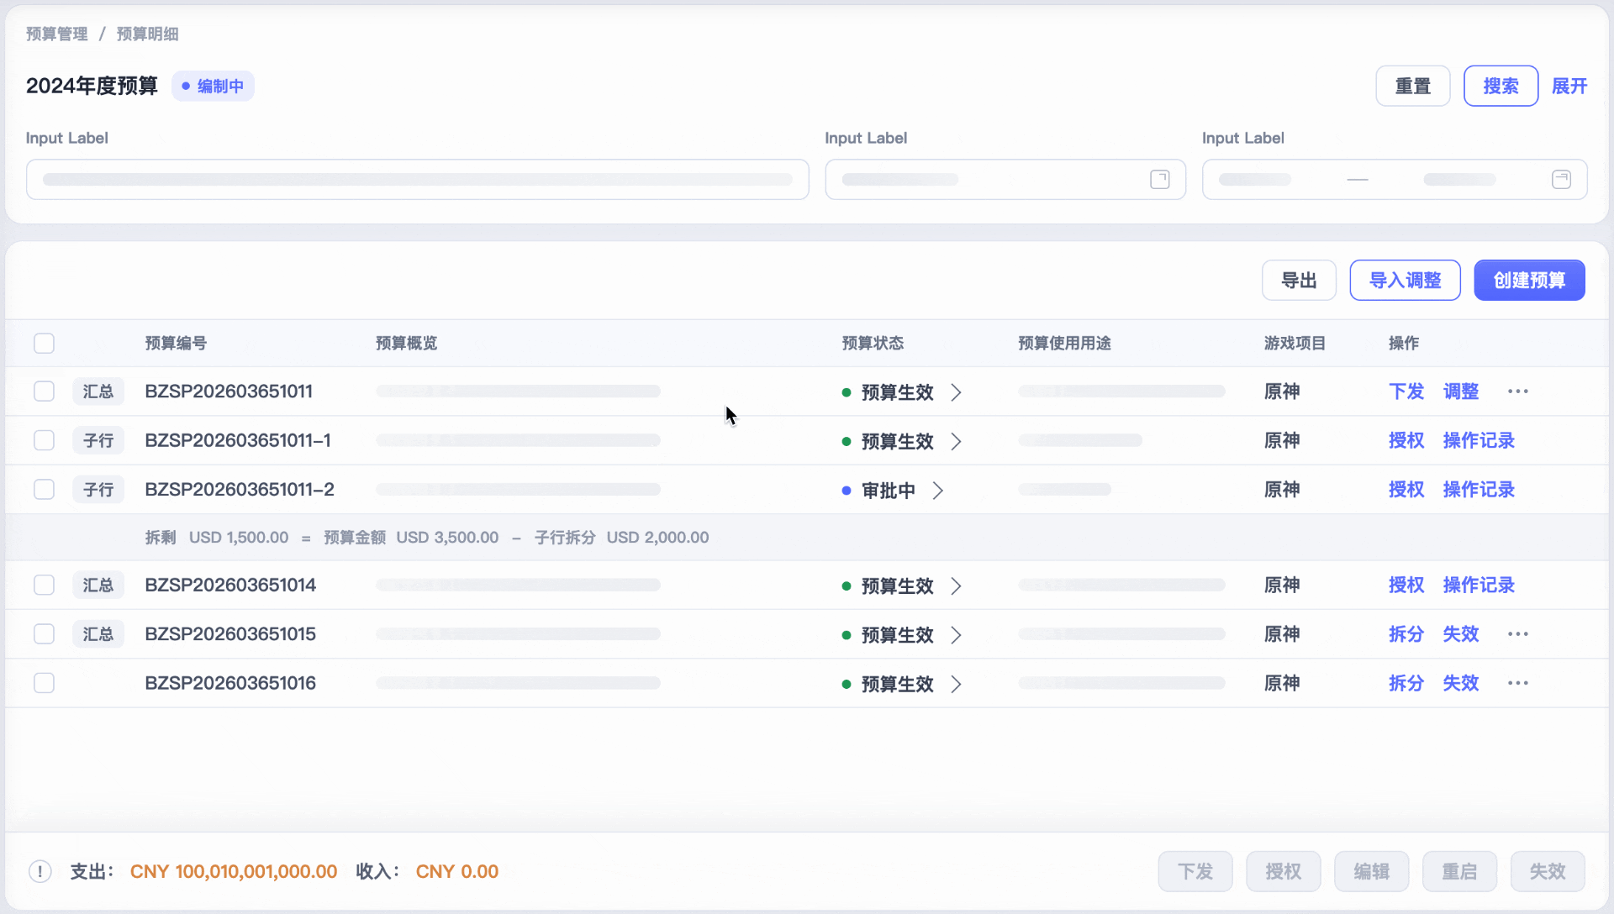Click the bottom bar 失效 button
Screen dimensions: 1614x914
[1548, 872]
